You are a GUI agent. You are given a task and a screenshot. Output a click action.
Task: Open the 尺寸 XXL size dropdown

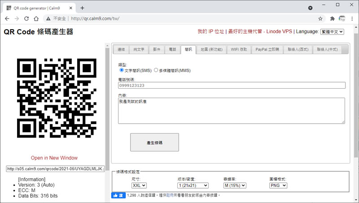(139, 186)
